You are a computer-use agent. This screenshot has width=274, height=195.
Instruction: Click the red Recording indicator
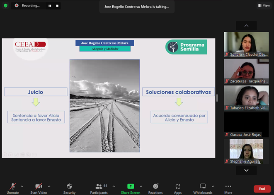point(17,5)
